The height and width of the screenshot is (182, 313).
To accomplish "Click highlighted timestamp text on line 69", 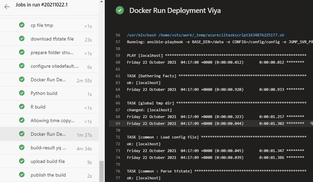I will [216, 123].
